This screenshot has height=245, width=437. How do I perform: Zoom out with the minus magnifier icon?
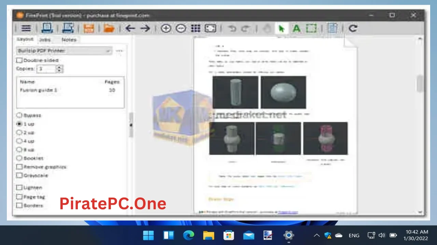181,29
